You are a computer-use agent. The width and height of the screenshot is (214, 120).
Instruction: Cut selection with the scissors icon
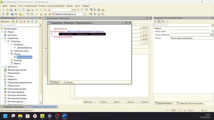click(16, 10)
